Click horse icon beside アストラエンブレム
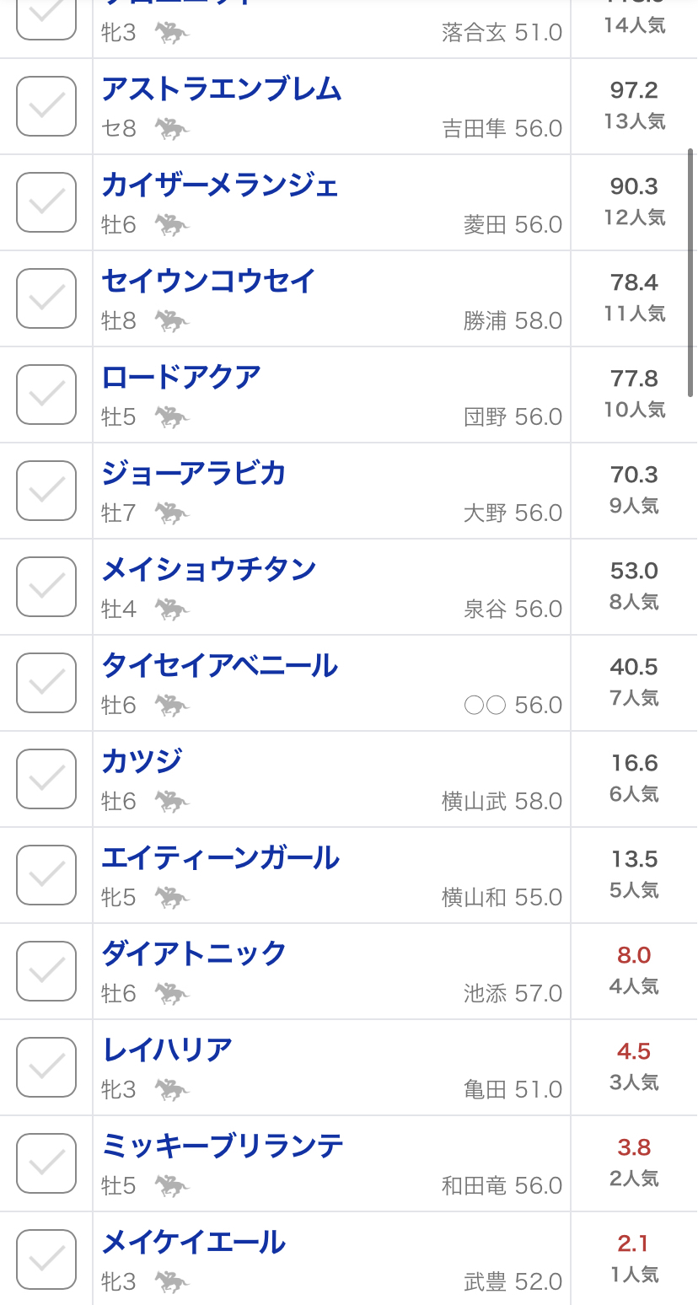The height and width of the screenshot is (1305, 698). tap(172, 129)
